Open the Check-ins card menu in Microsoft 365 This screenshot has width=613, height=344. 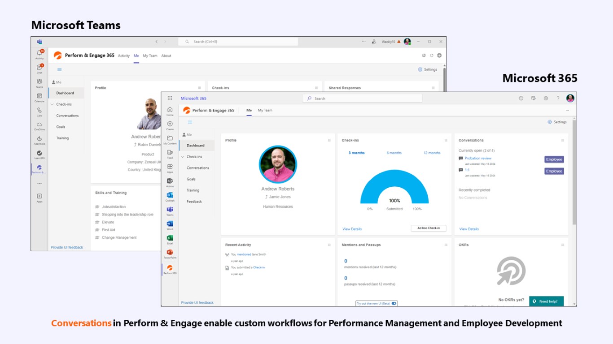click(x=446, y=140)
